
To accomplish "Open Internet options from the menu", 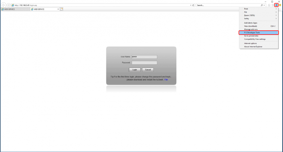I will pyautogui.click(x=251, y=43).
